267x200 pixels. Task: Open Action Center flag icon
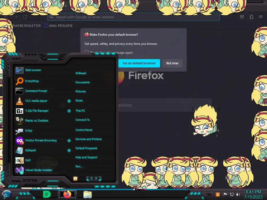(x=225, y=194)
